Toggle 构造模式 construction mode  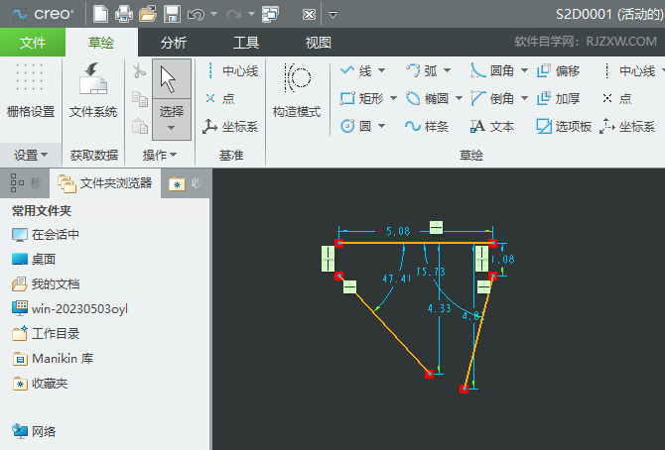[297, 90]
